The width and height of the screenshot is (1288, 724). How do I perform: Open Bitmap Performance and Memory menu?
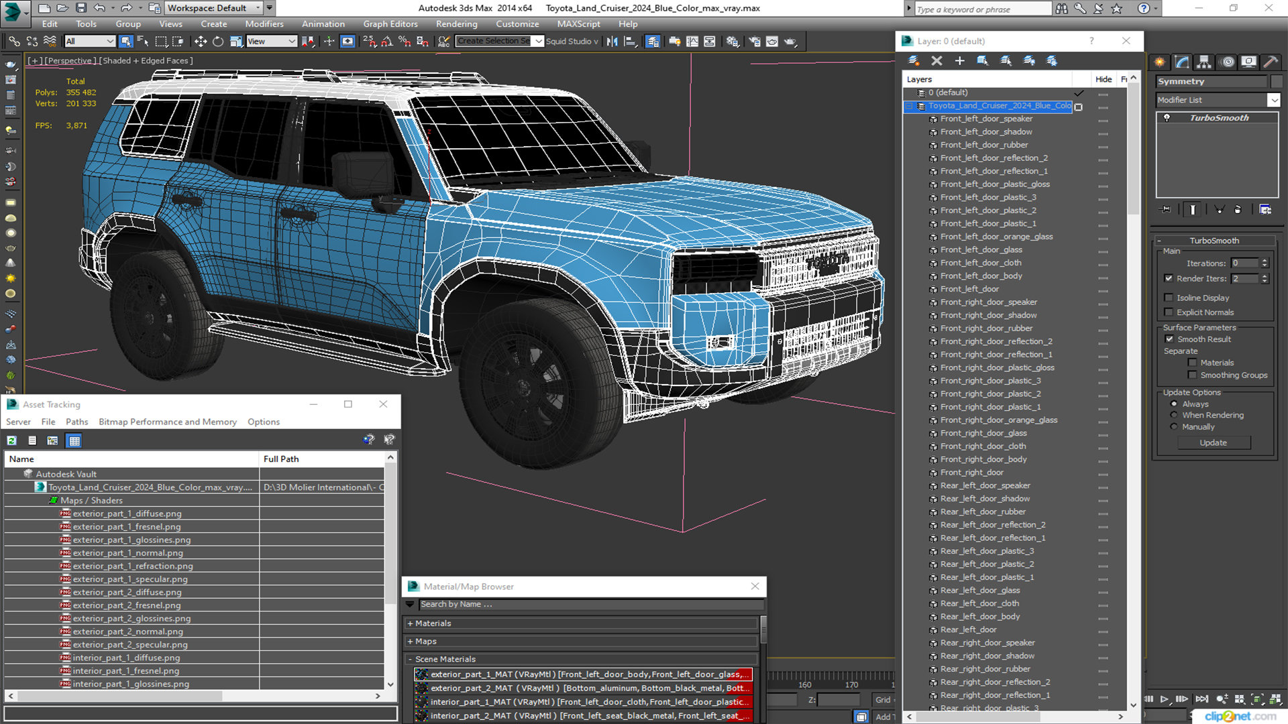click(167, 422)
